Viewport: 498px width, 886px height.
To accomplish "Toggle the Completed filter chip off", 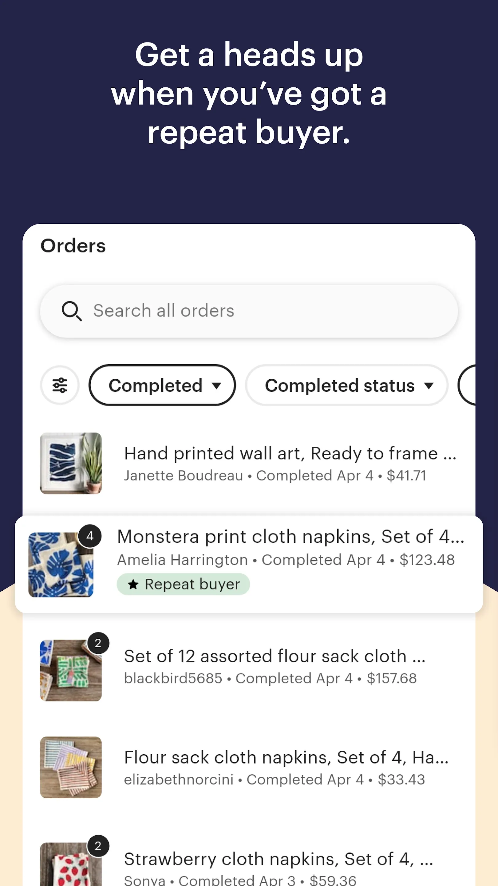I will (x=162, y=385).
